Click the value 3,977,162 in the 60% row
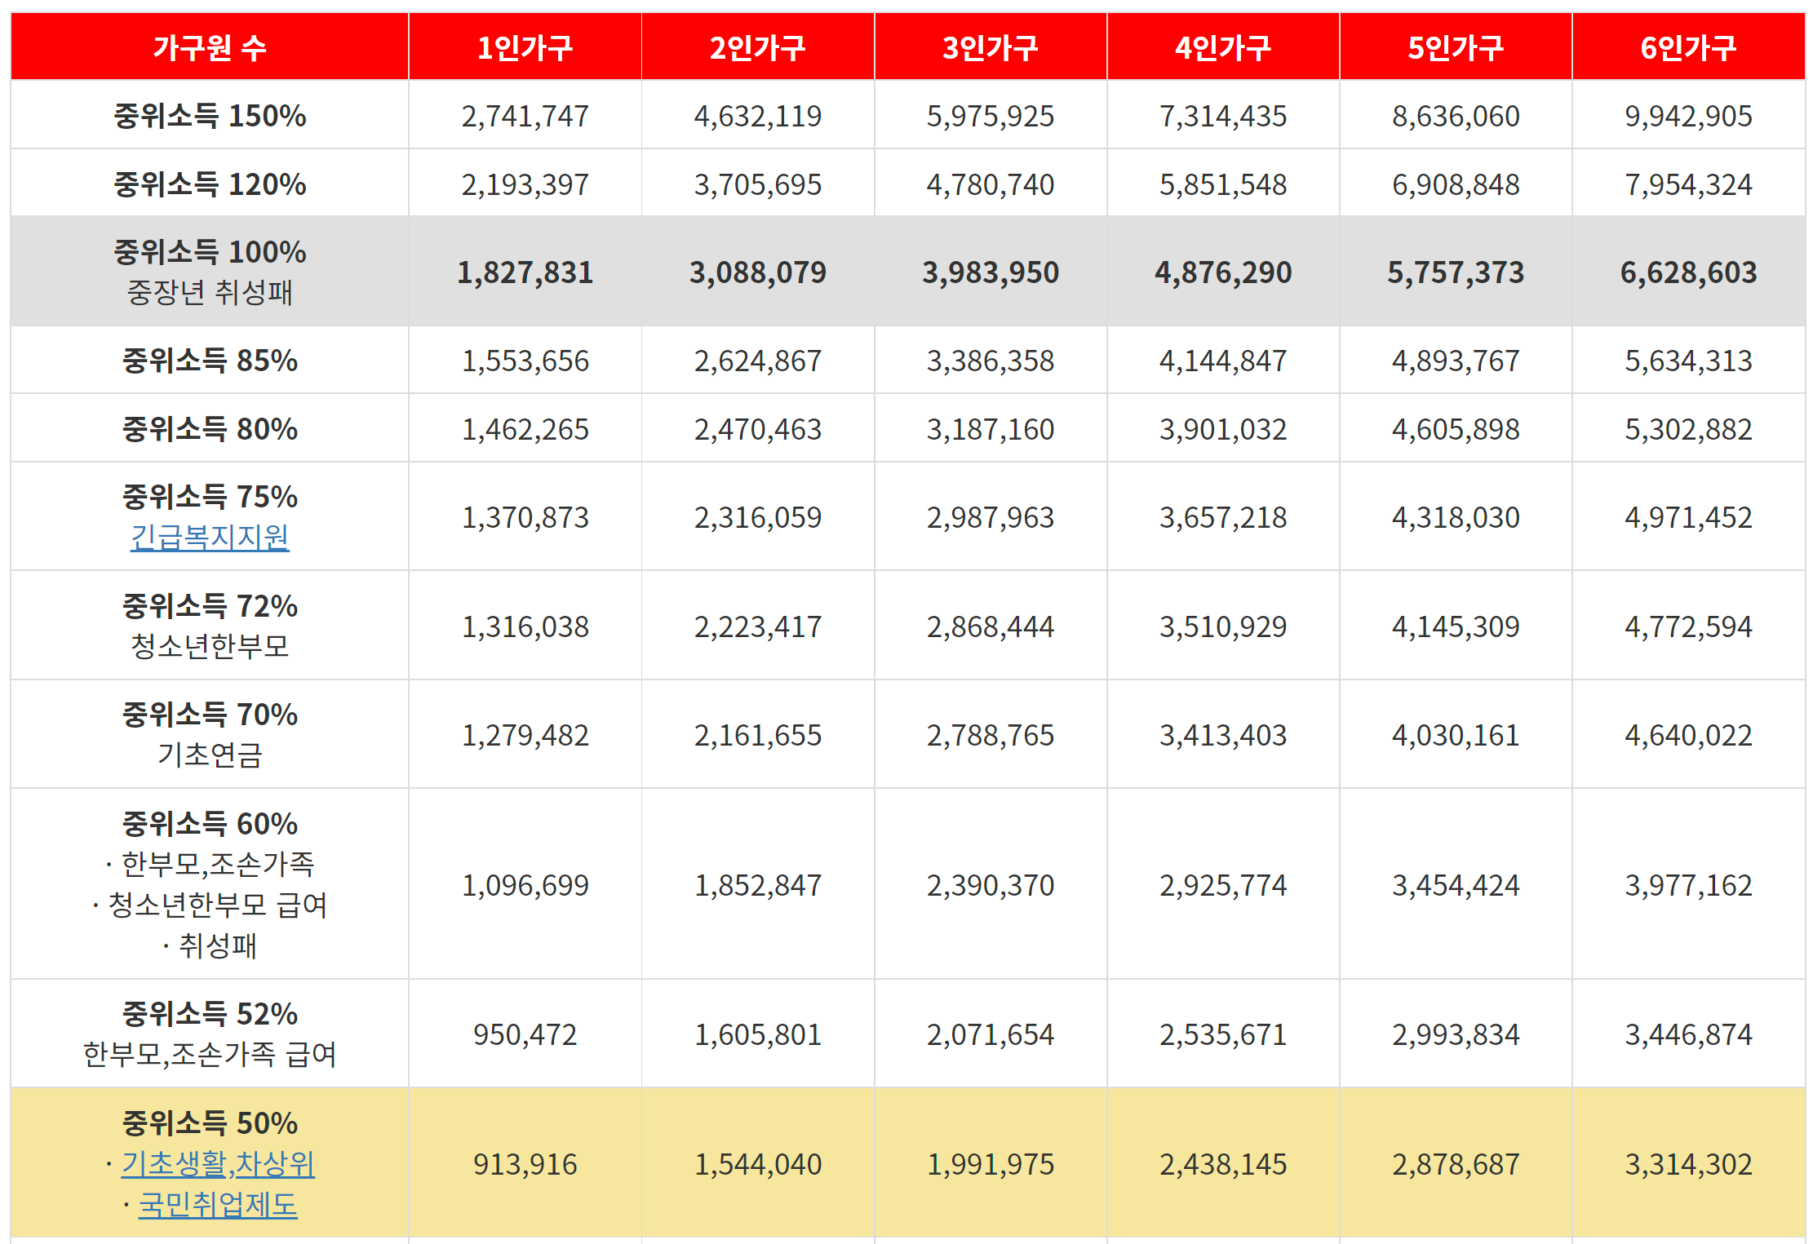The image size is (1813, 1244). 1687,885
